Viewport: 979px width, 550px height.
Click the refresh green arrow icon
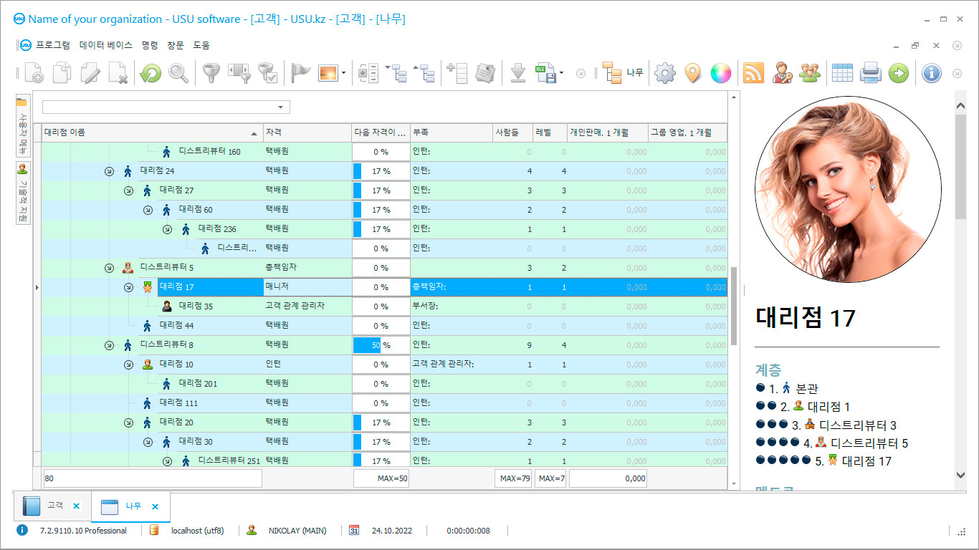click(x=151, y=73)
